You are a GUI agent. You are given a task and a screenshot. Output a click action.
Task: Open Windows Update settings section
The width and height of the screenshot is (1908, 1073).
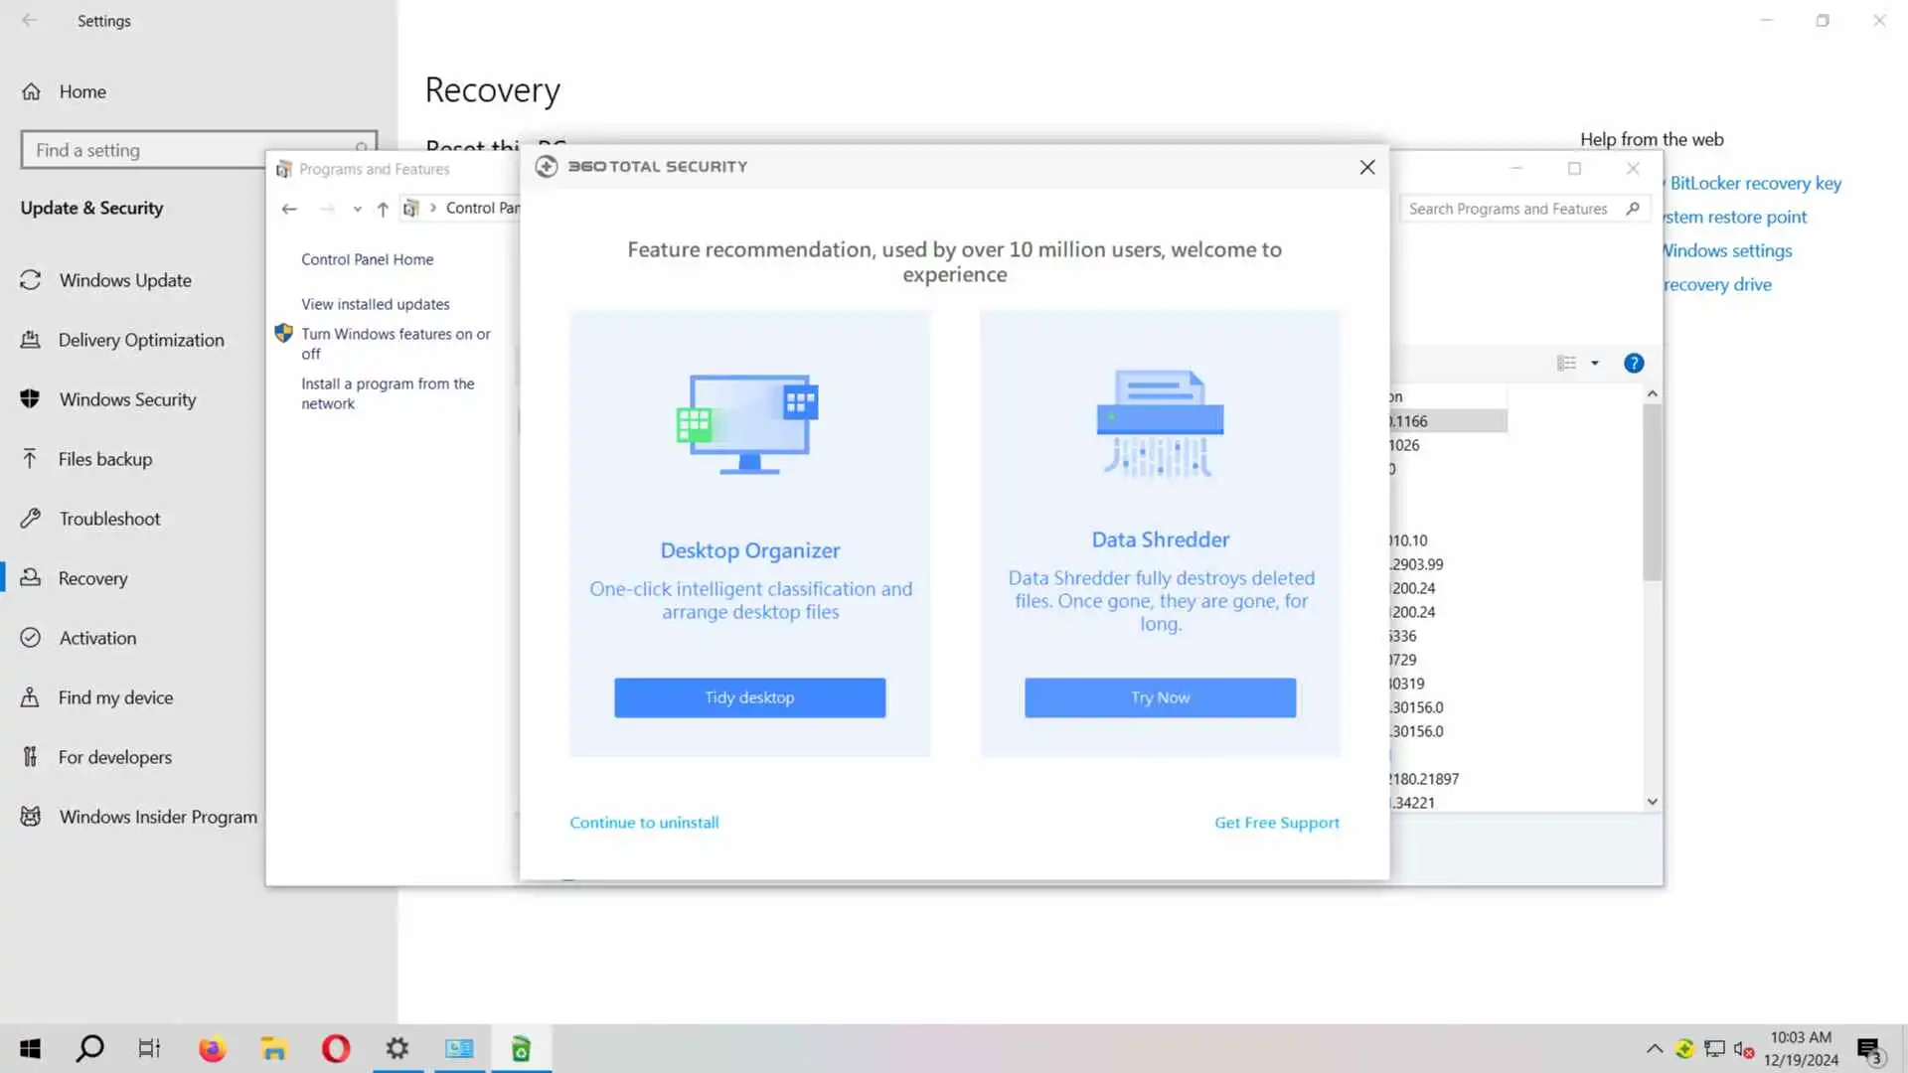125,280
